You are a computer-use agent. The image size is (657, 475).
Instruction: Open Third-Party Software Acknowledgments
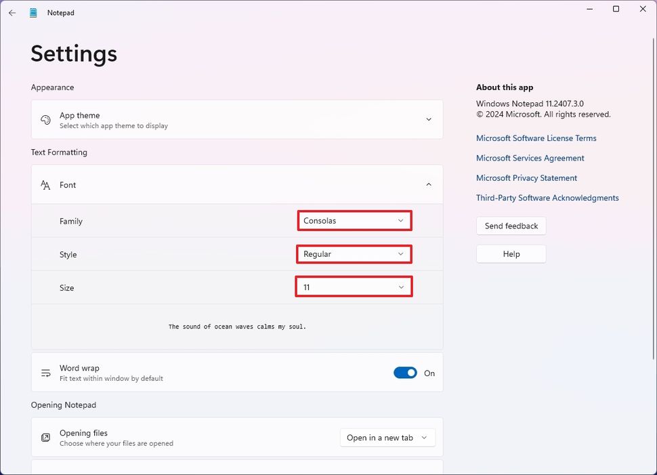coord(547,197)
